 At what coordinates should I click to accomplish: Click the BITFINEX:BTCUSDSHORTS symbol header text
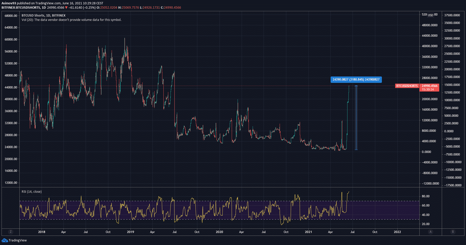[x=21, y=8]
